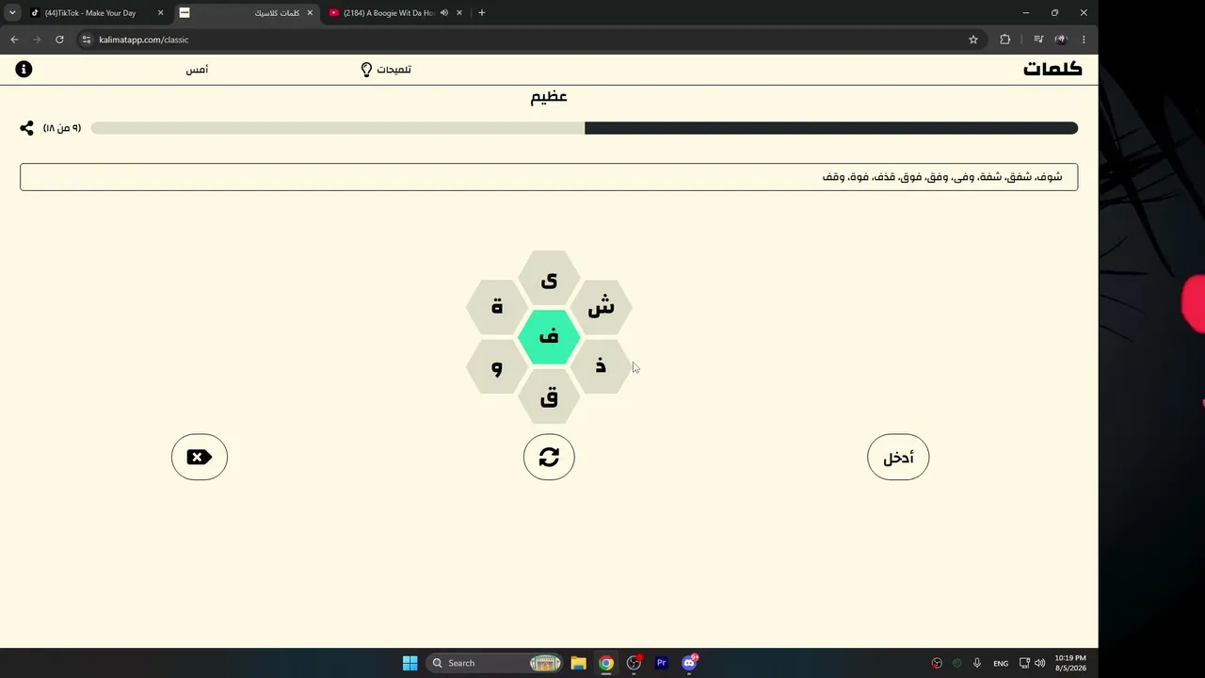
Task: Bookmark this page with the star icon
Action: point(973,40)
